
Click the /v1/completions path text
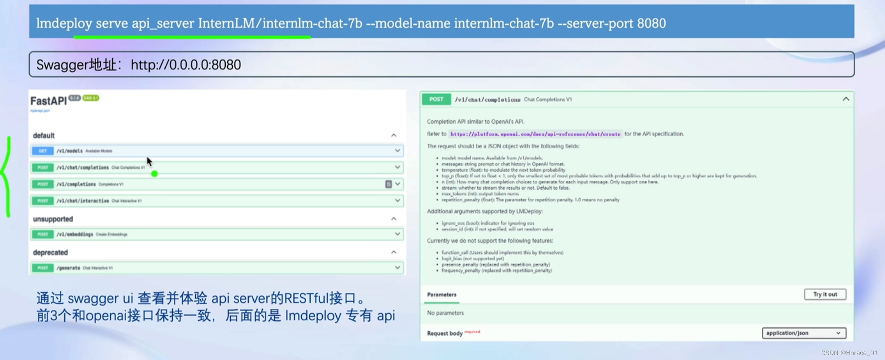click(x=76, y=184)
